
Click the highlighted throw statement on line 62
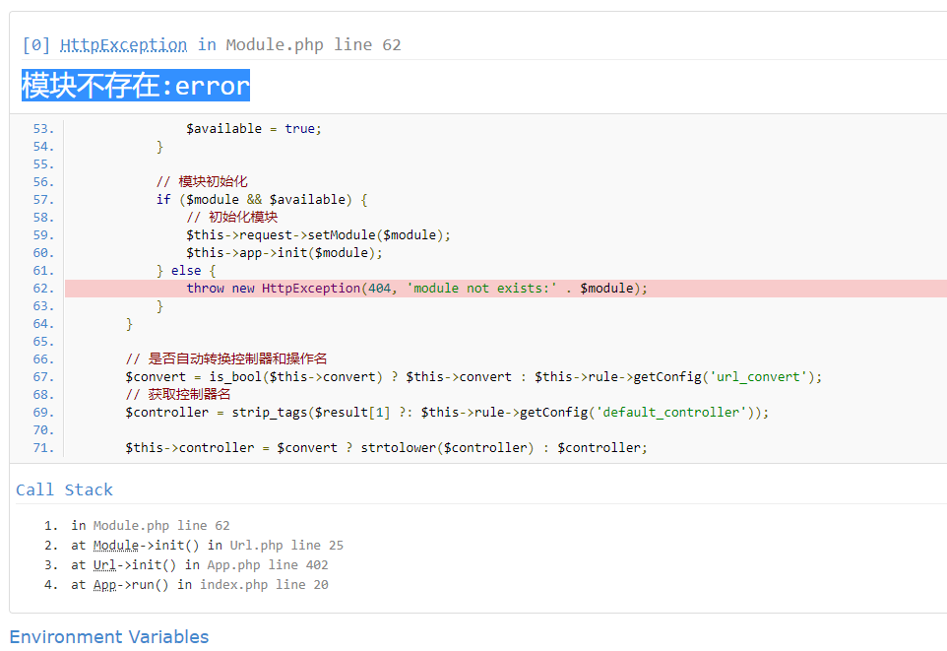(x=417, y=289)
